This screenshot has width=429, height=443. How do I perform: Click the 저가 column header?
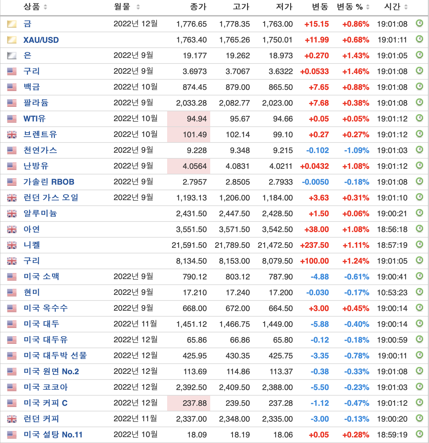[284, 7]
